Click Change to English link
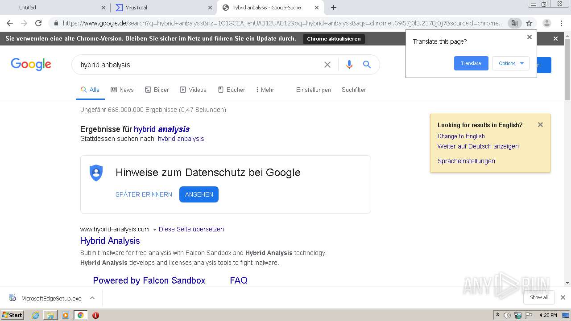571x321 pixels. pyautogui.click(x=461, y=136)
